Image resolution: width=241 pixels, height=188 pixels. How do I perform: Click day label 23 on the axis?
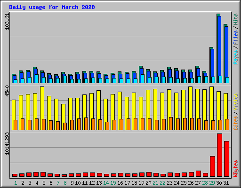click(x=169, y=183)
